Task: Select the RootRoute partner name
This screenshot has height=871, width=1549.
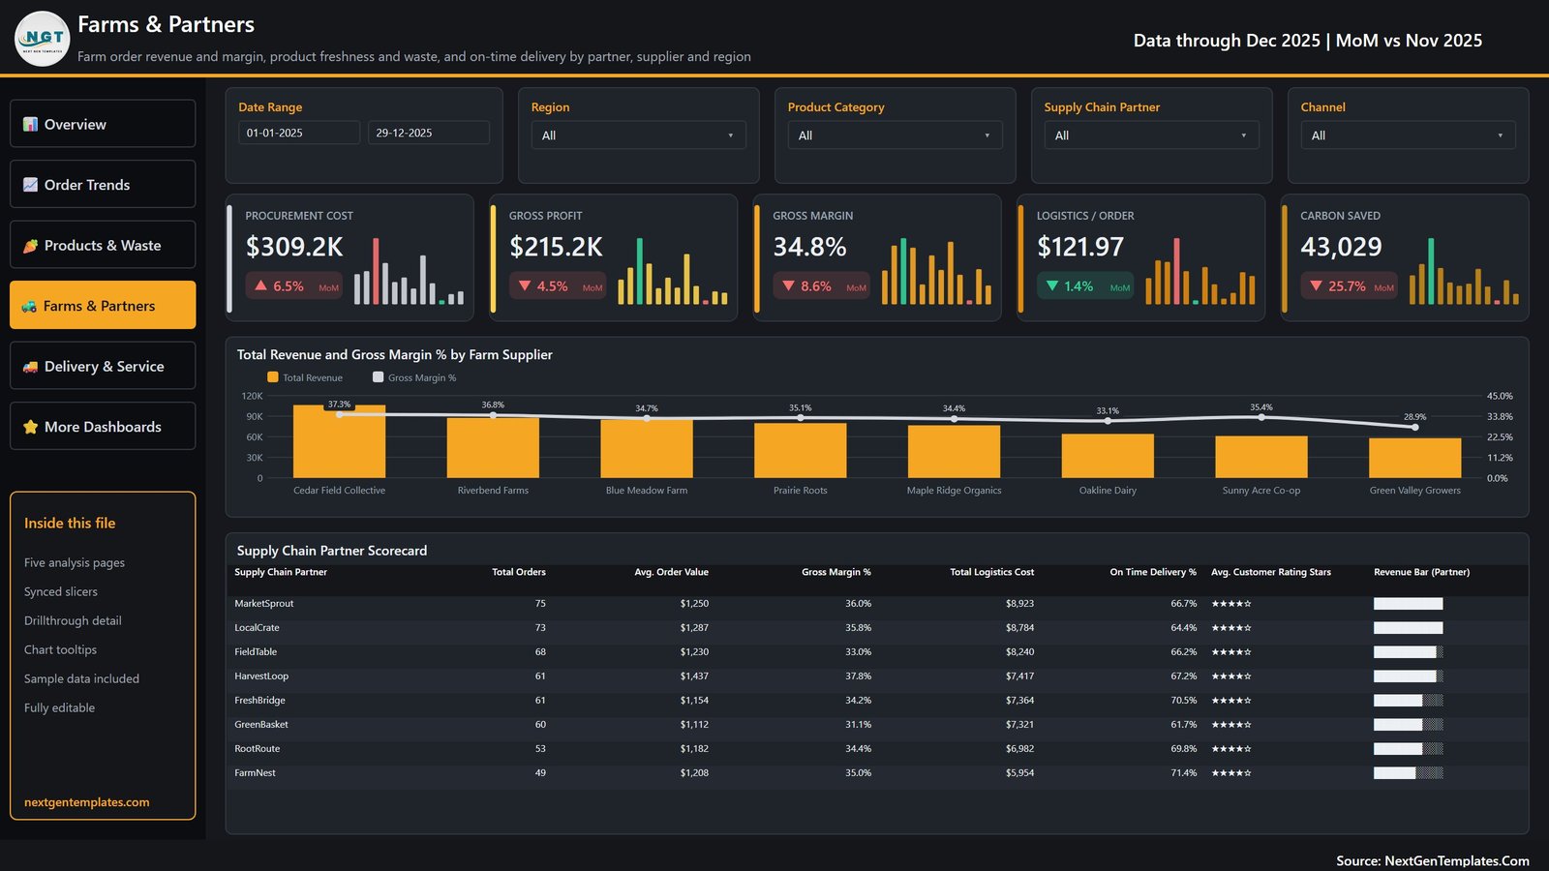Action: click(x=258, y=749)
